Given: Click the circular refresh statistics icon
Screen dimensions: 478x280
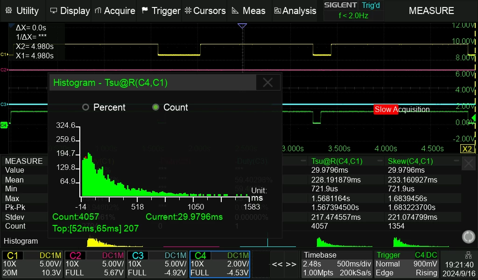Looking at the screenshot, I should point(469,237).
